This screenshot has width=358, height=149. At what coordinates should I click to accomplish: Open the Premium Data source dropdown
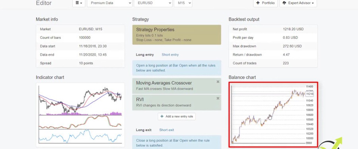pyautogui.click(x=110, y=3)
